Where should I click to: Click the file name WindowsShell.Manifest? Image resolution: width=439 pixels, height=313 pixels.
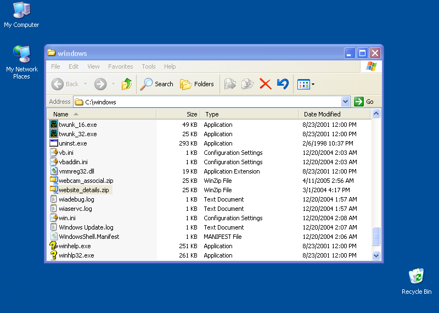[89, 237]
